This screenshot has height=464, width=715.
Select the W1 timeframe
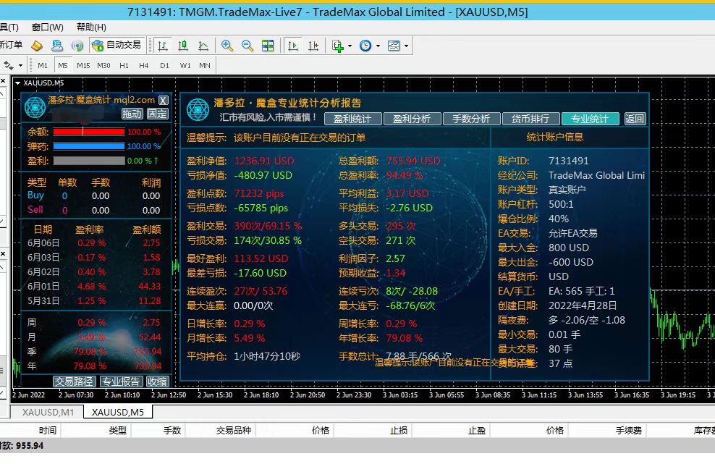(185, 65)
